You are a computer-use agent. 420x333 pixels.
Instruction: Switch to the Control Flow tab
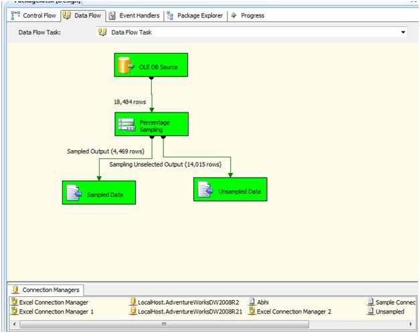click(x=33, y=15)
